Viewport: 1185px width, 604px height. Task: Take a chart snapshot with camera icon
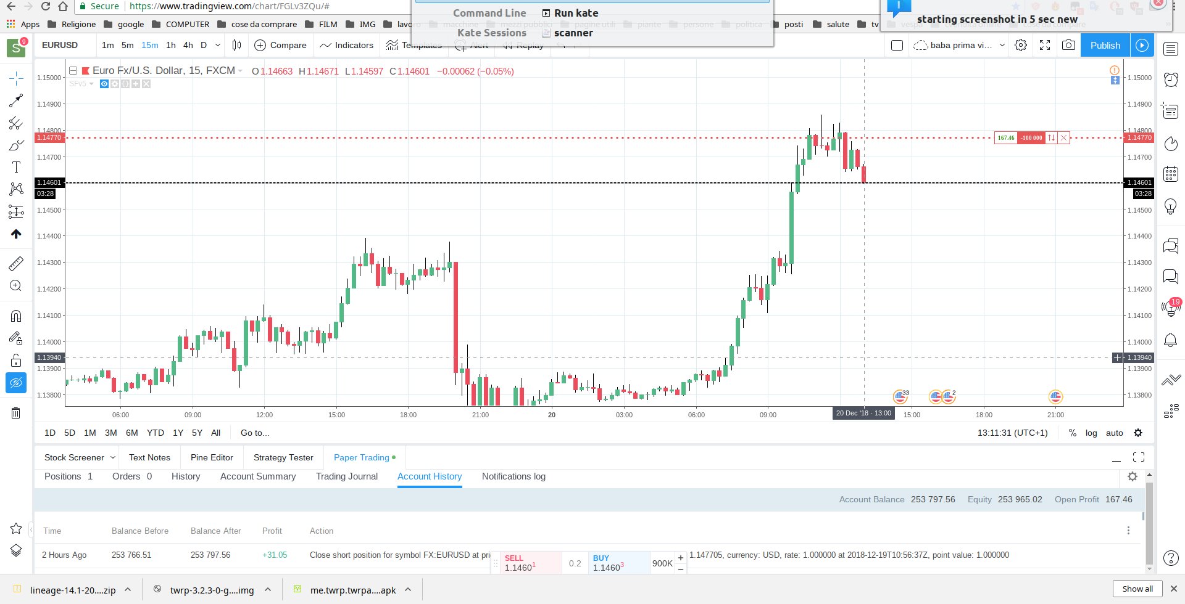[1068, 45]
